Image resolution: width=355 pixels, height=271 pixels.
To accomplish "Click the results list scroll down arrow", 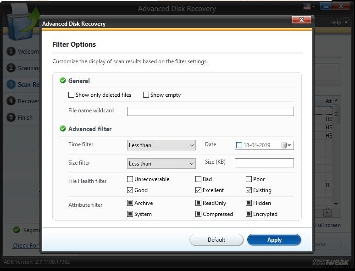I will click(336, 204).
